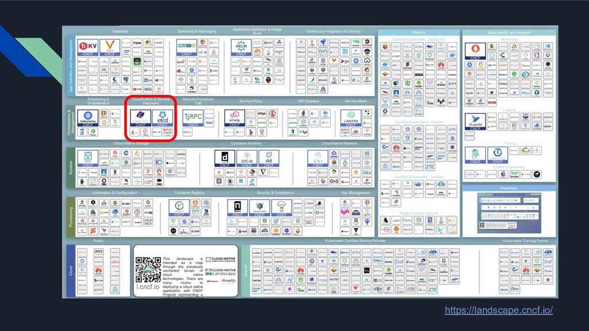
Task: Select the CHEF logo tile
Action: [x=148, y=203]
